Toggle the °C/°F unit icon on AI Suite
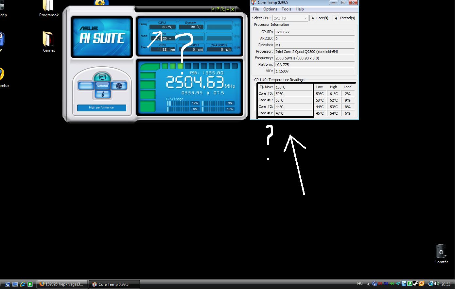 222,9
